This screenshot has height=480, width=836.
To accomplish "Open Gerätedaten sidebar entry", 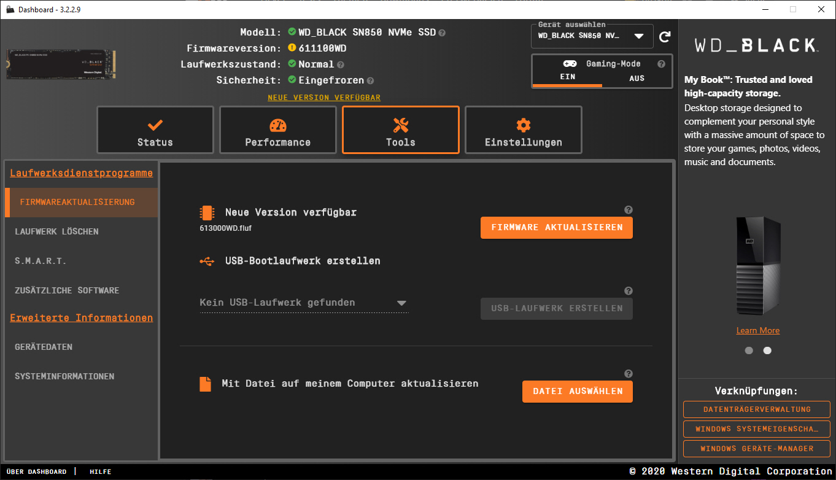I will [x=81, y=347].
